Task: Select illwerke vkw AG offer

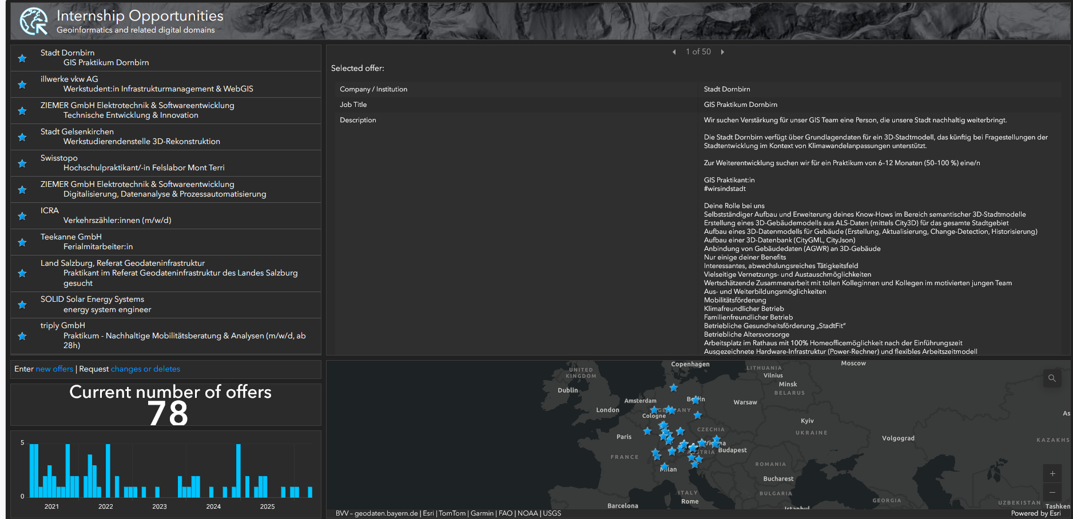Action: (166, 84)
